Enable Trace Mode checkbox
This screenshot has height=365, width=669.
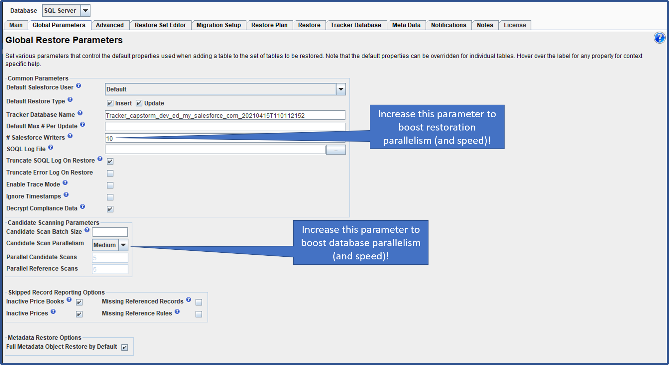[110, 185]
